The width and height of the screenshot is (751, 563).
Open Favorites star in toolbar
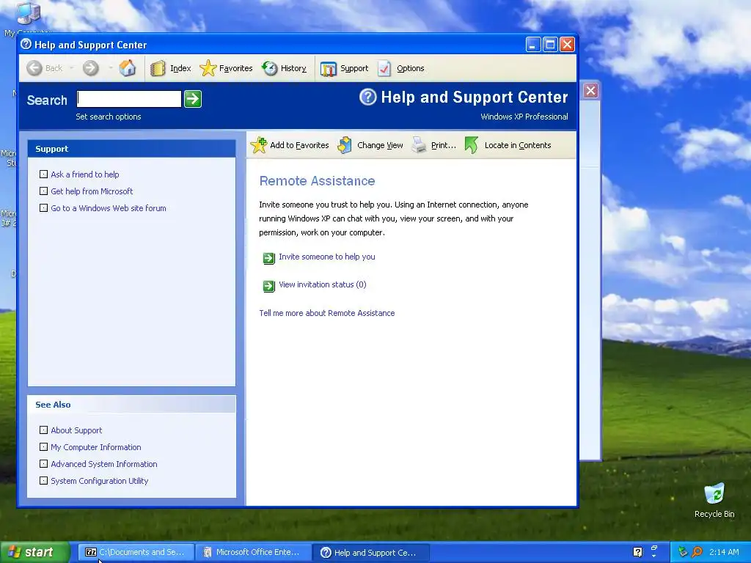[208, 68]
